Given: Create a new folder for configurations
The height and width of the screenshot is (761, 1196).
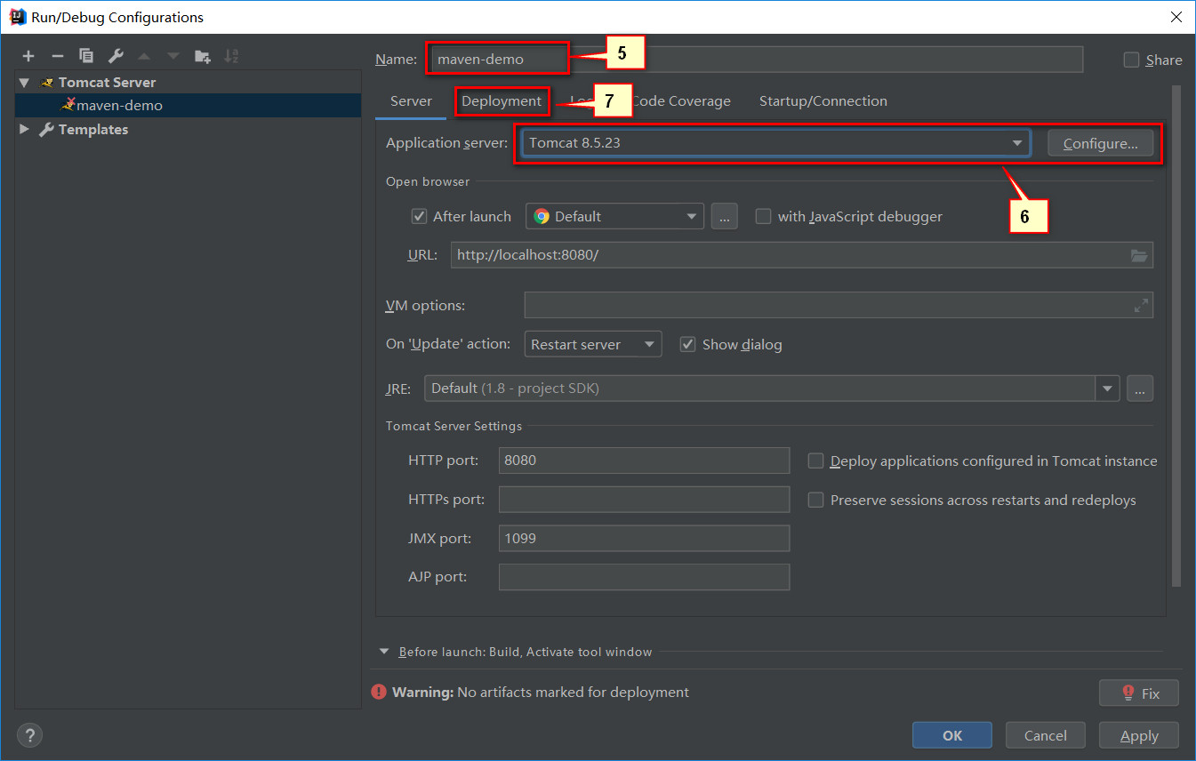Looking at the screenshot, I should [x=203, y=56].
